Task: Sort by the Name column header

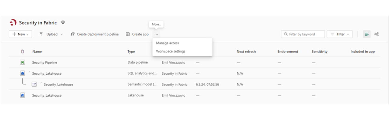Action: 37,52
